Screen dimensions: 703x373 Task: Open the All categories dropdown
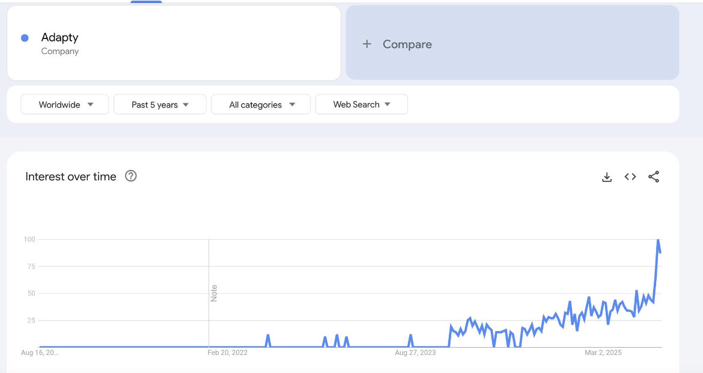pos(261,105)
